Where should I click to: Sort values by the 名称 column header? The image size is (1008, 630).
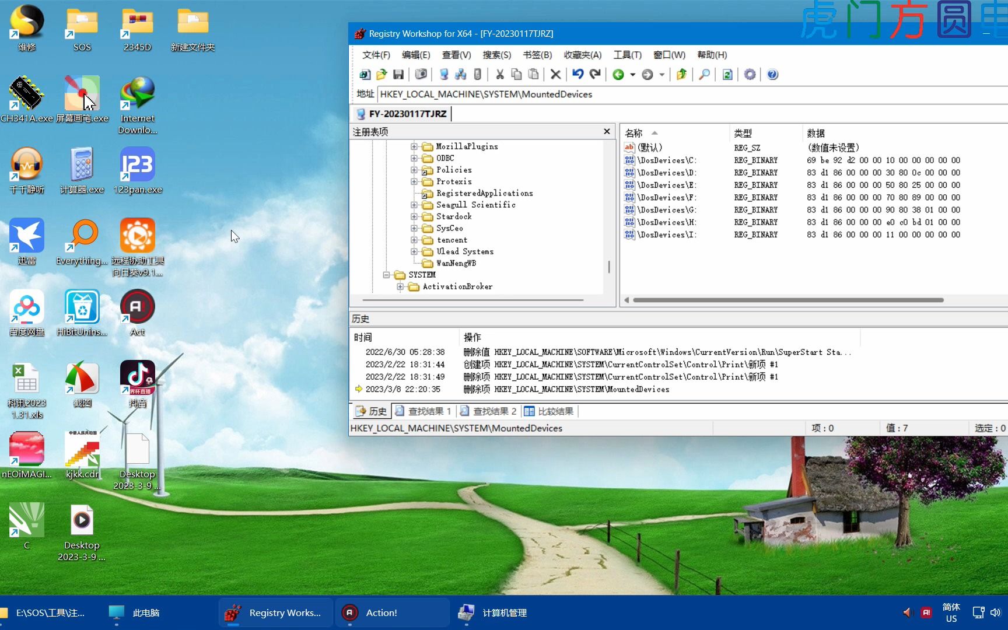pos(674,133)
